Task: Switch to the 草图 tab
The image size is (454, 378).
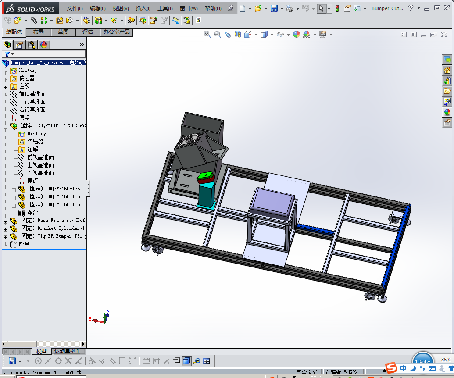Action: point(63,32)
